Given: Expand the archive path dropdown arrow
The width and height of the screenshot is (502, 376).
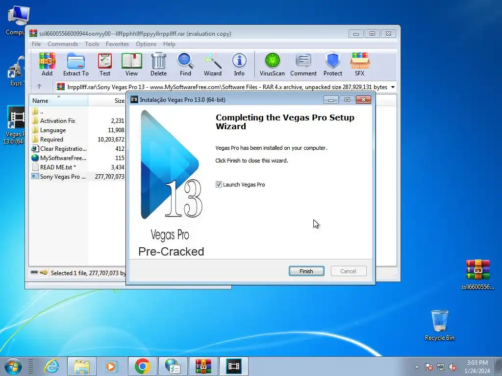Looking at the screenshot, I should click(393, 87).
